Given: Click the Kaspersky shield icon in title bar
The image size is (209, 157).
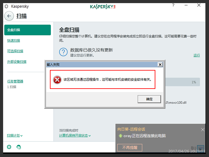Looking at the screenshot, I should point(7,6).
